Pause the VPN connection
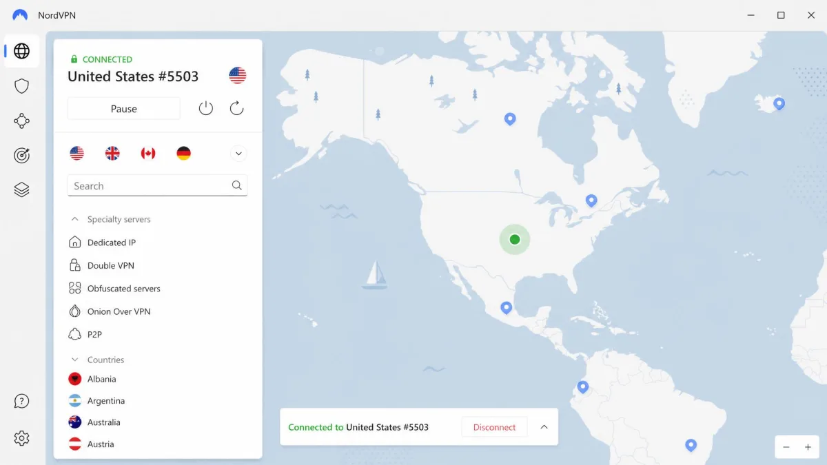 pos(124,109)
